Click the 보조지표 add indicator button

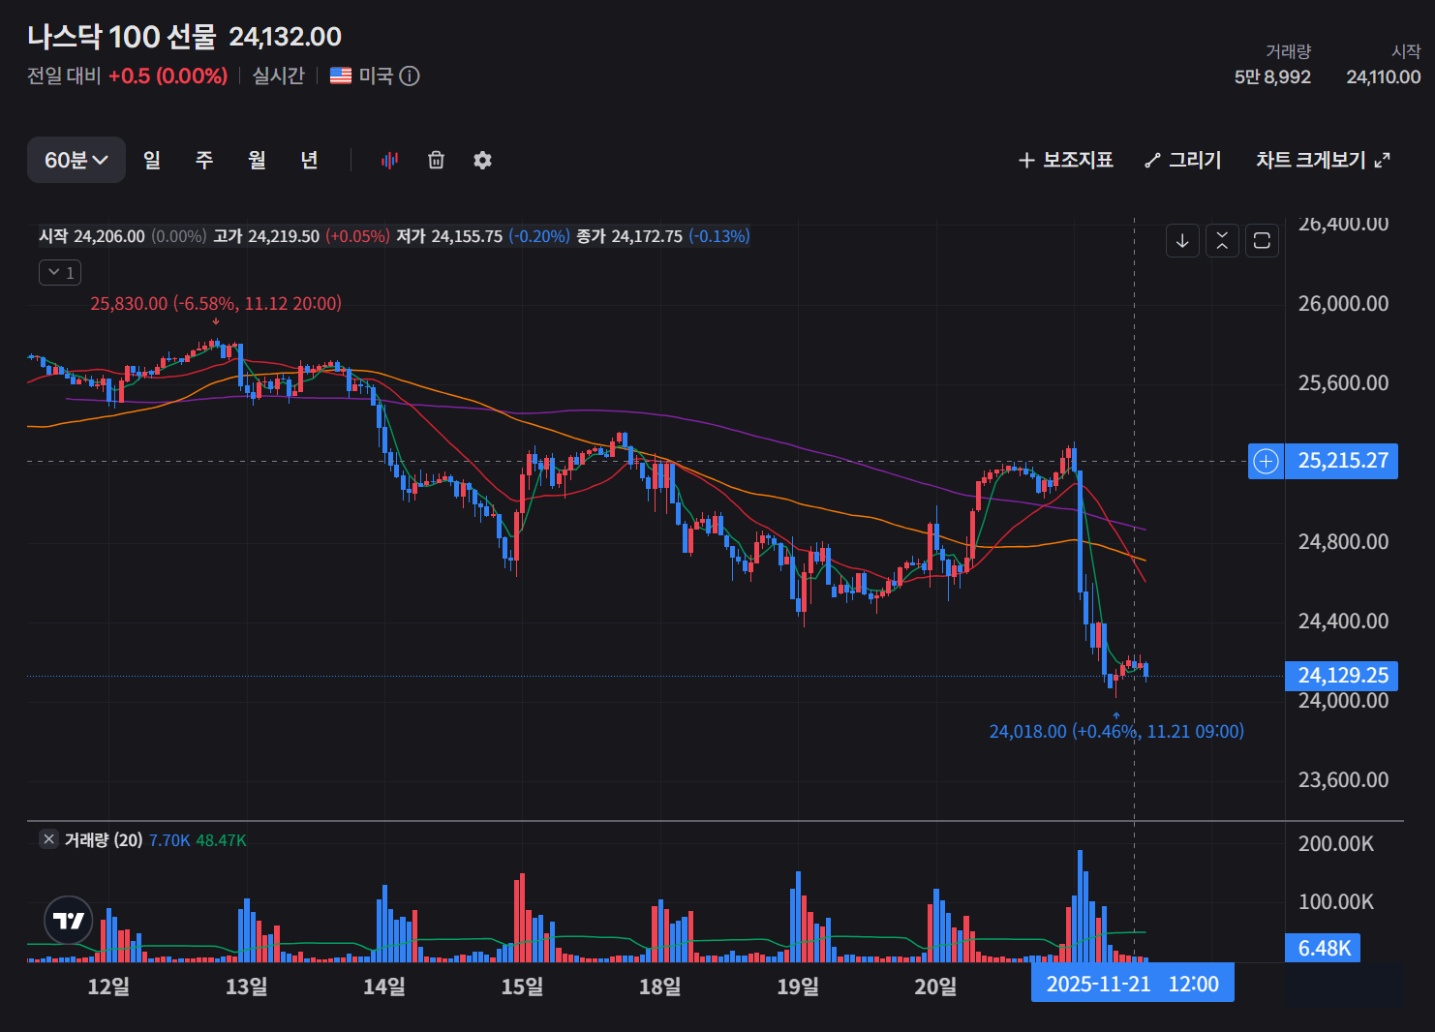click(x=1065, y=160)
